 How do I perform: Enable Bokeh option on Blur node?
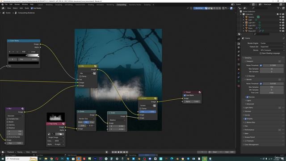coord(8,122)
